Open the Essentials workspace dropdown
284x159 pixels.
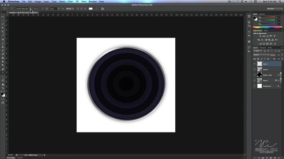(274, 9)
